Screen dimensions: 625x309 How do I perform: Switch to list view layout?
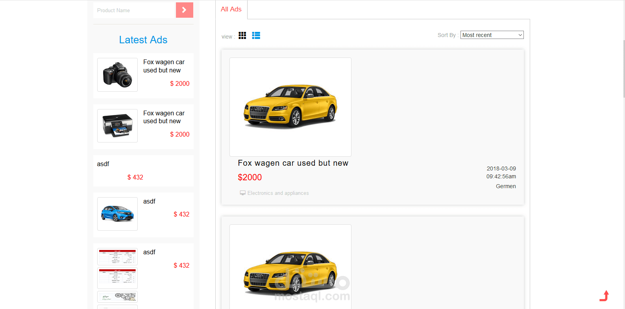click(x=256, y=35)
